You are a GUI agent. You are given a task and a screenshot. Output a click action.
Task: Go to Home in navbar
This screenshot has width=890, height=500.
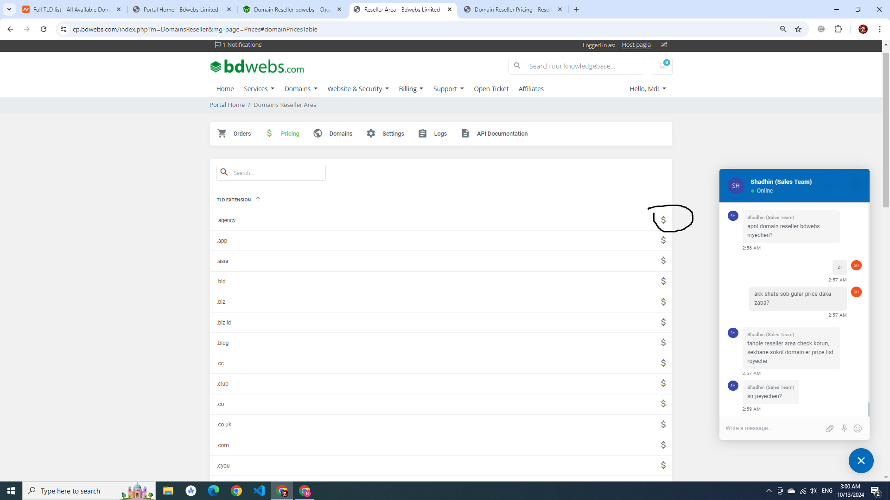(225, 89)
